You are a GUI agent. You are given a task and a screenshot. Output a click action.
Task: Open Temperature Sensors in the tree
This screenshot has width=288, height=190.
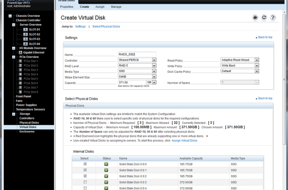click(30, 109)
